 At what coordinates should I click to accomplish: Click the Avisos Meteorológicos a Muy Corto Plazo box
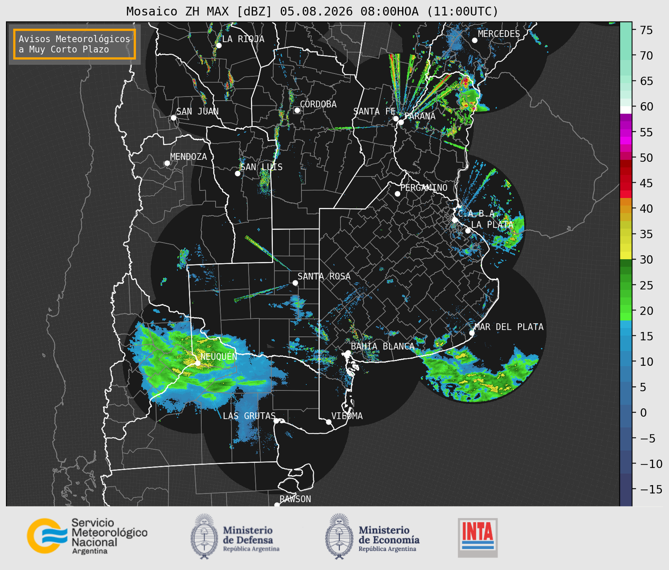pyautogui.click(x=75, y=44)
